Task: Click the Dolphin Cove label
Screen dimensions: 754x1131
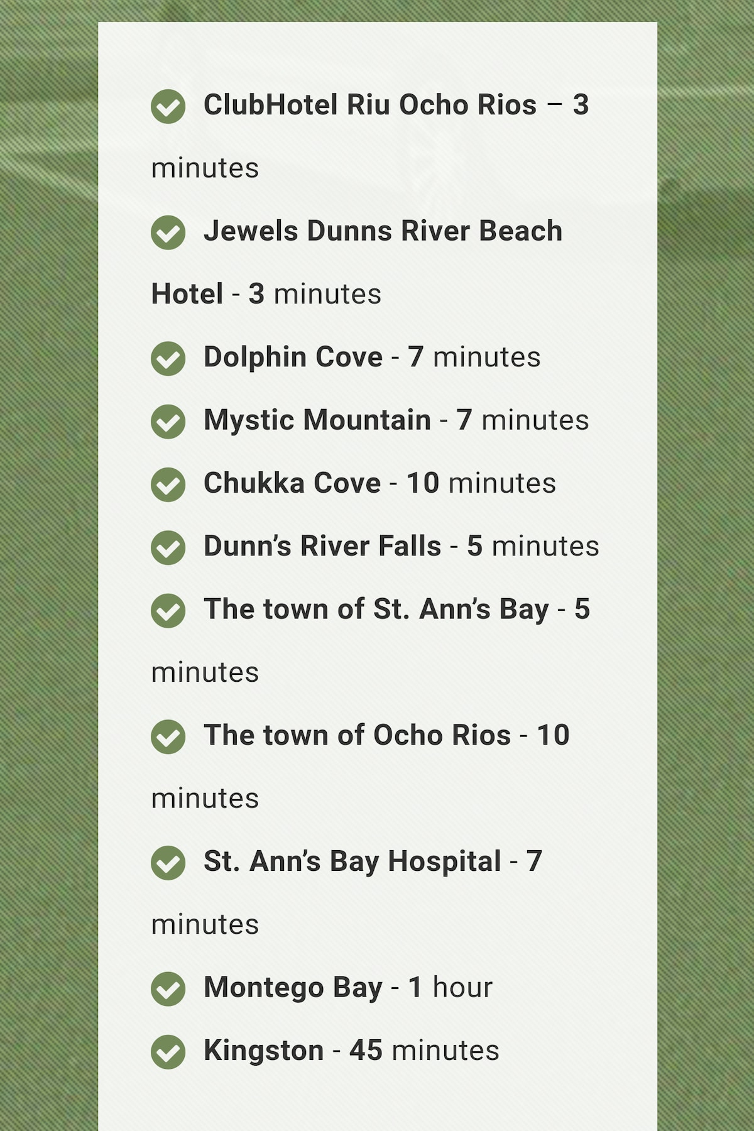Action: (293, 357)
